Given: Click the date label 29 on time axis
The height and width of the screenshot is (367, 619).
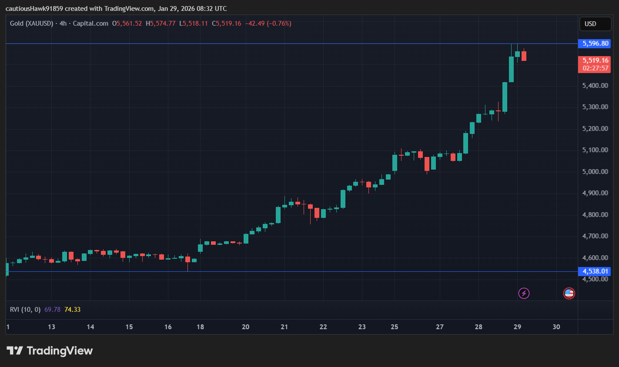Looking at the screenshot, I should [517, 327].
